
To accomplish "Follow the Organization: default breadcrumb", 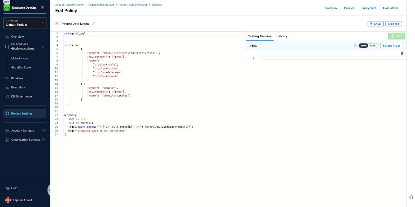I will coord(101,5).
